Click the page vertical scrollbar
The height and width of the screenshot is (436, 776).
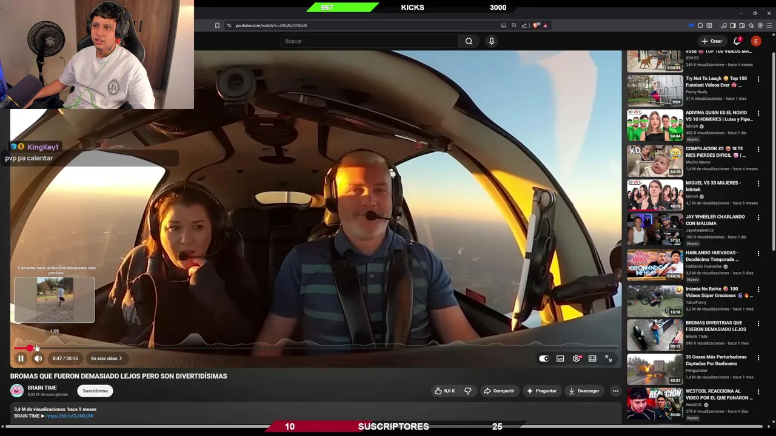click(774, 151)
